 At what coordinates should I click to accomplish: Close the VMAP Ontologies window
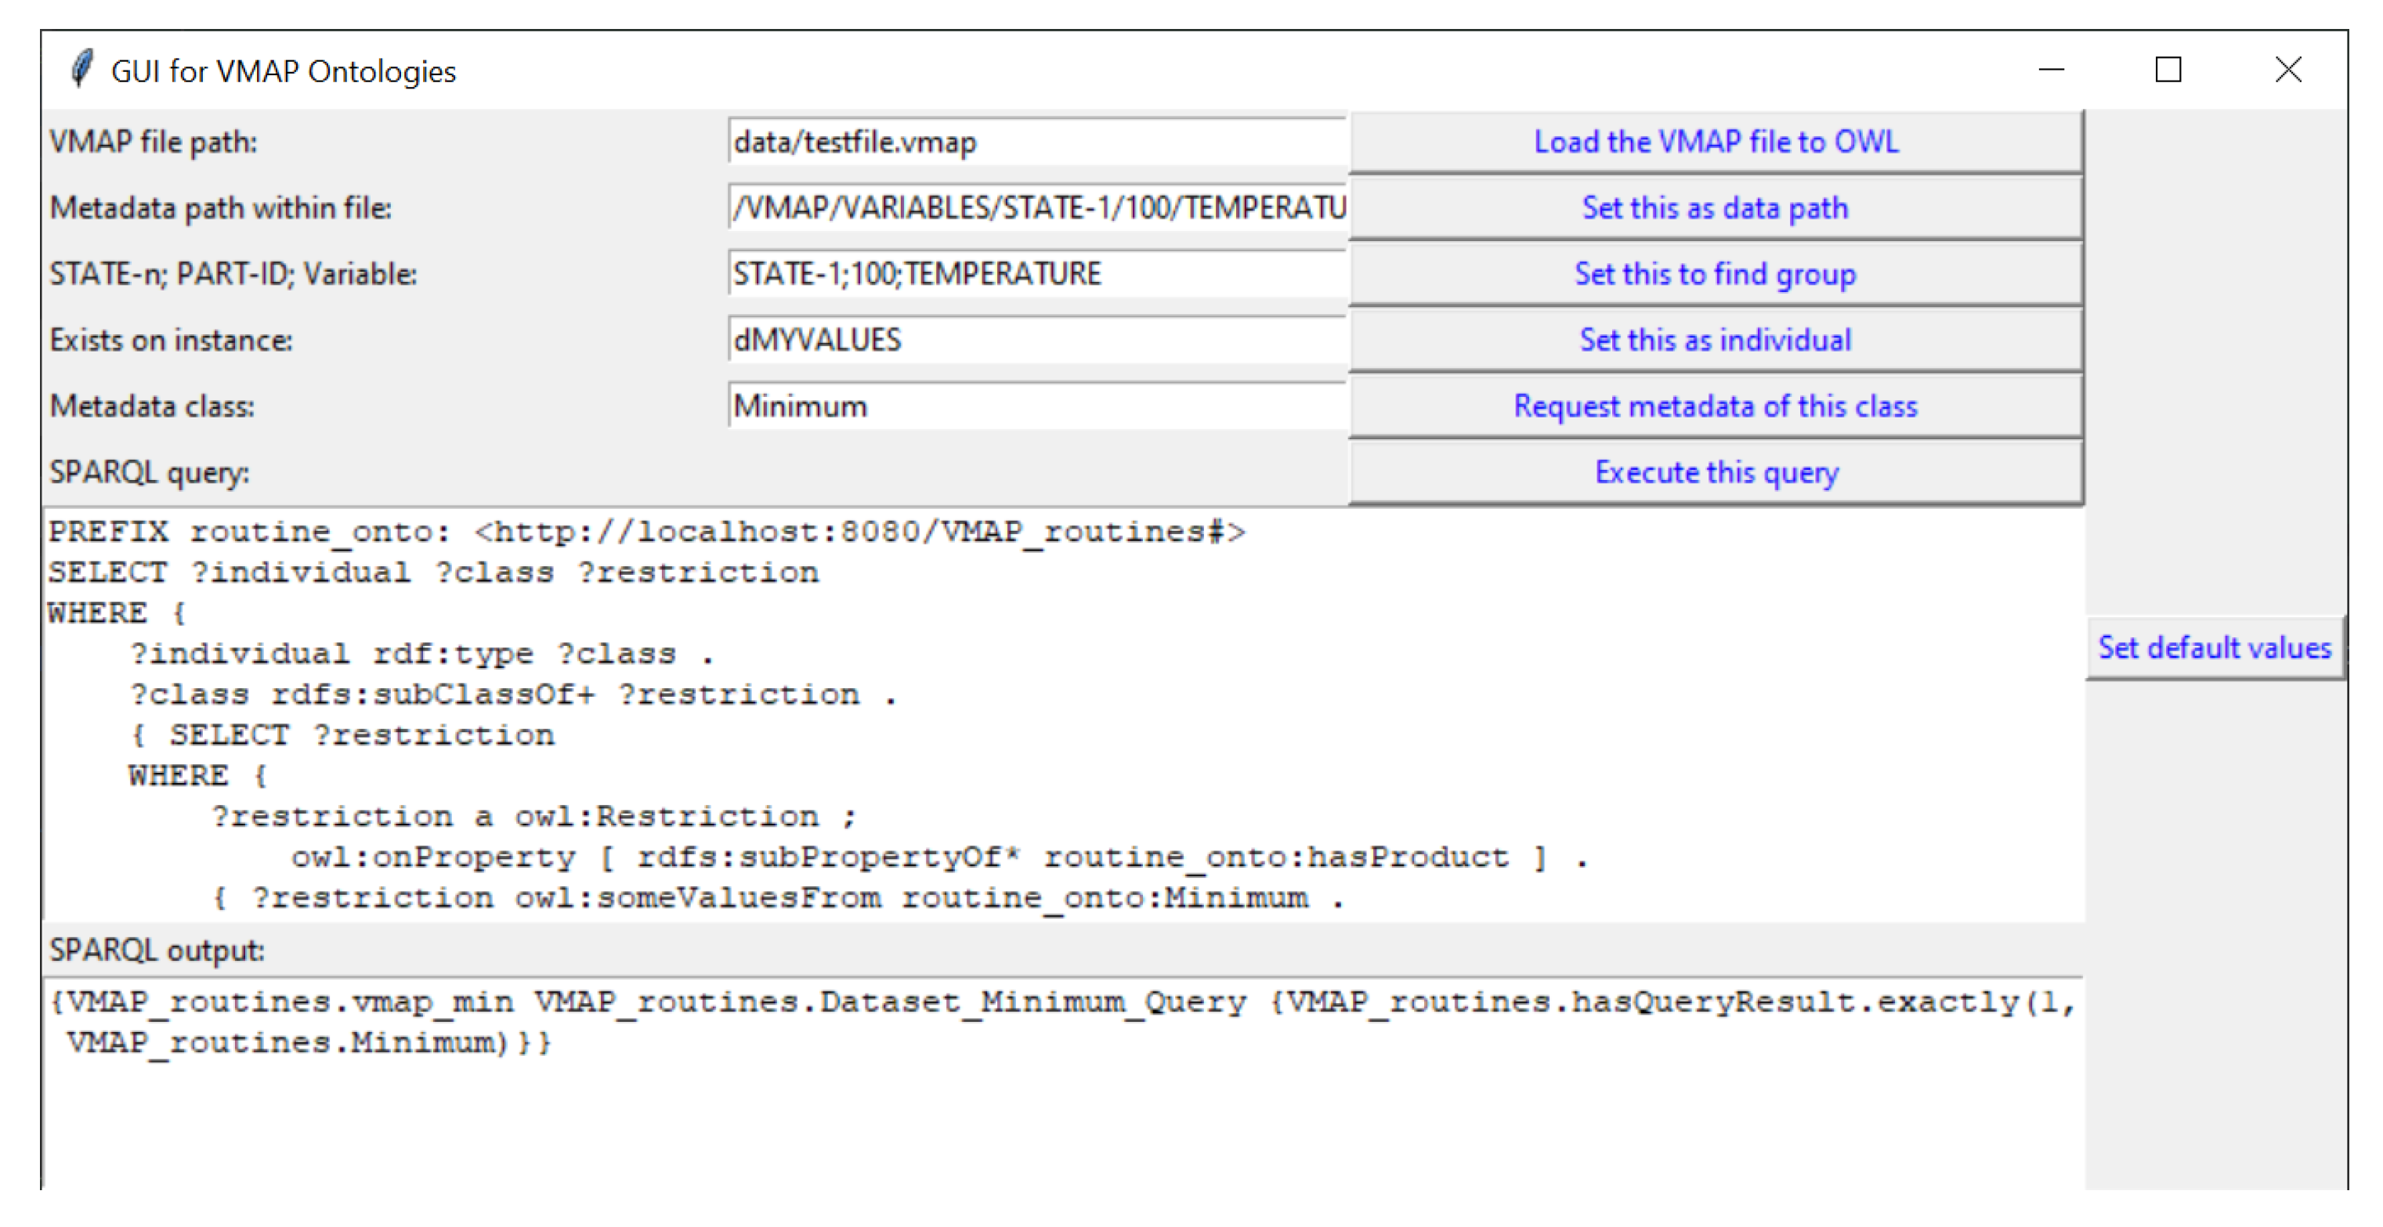click(x=2287, y=70)
